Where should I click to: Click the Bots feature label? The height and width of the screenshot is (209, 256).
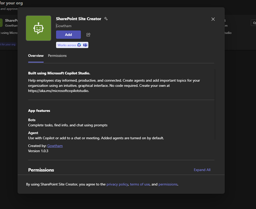pyautogui.click(x=32, y=120)
